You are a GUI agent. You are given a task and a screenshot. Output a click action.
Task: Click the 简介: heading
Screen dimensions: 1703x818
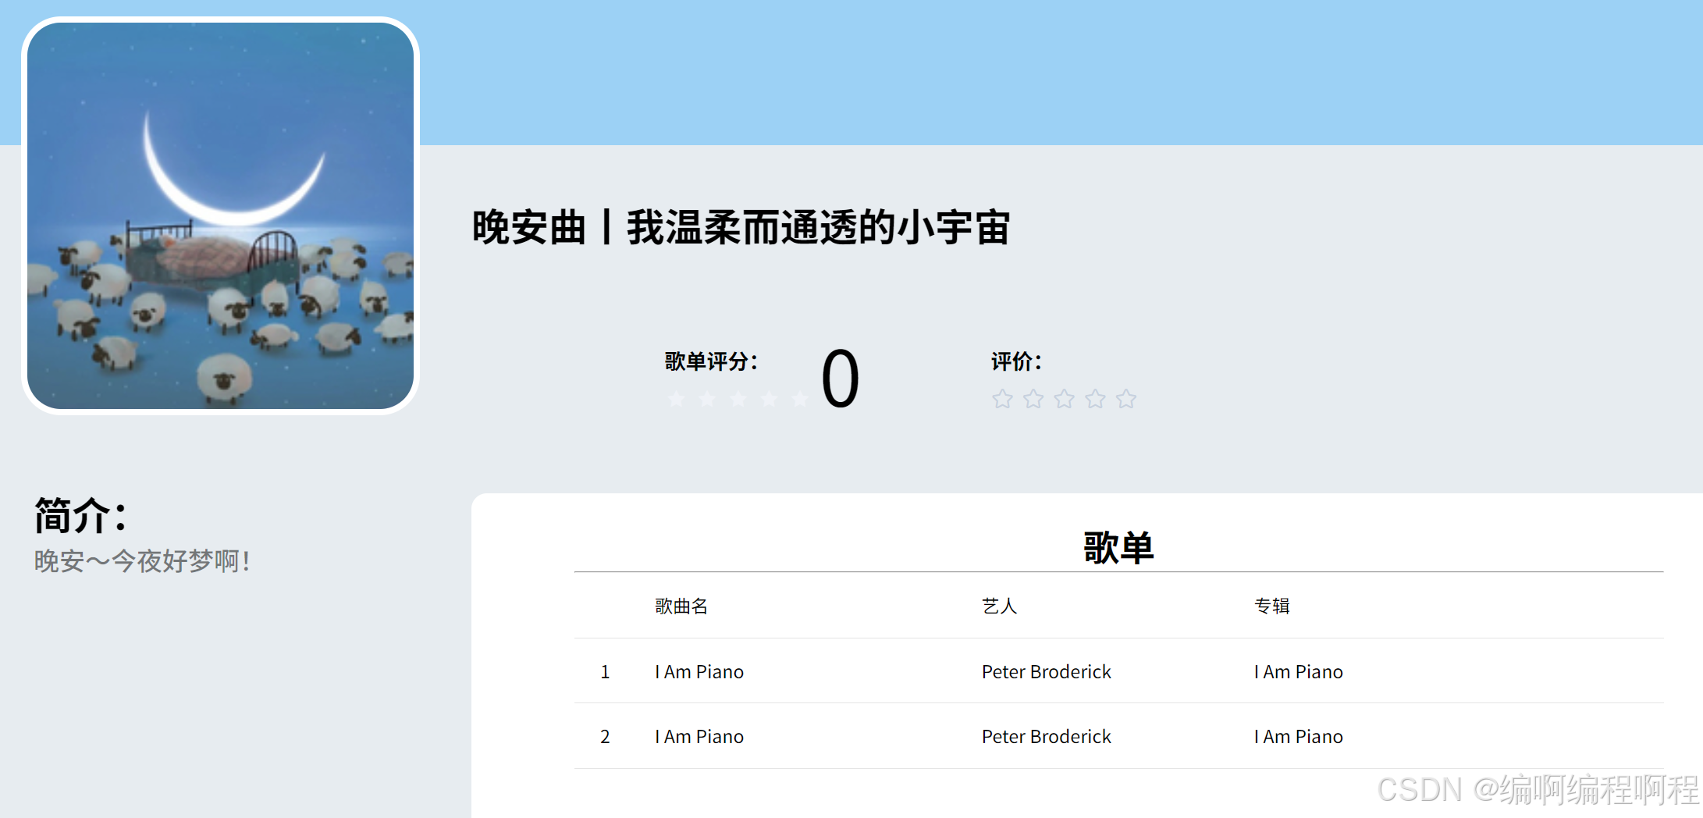pyautogui.click(x=81, y=516)
